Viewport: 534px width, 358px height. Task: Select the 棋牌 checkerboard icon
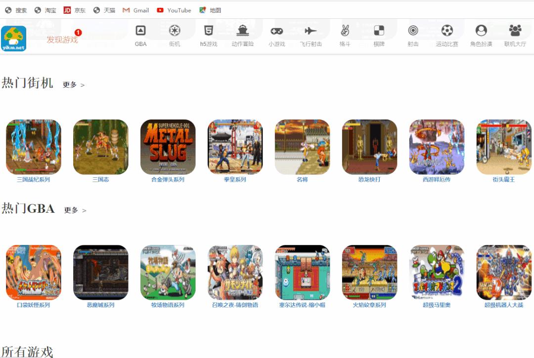[x=379, y=31]
